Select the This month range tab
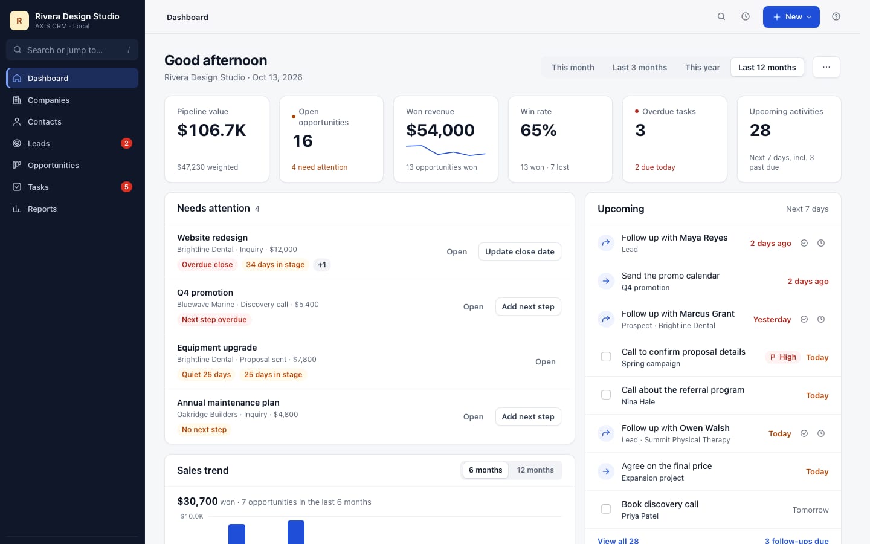 tap(573, 67)
